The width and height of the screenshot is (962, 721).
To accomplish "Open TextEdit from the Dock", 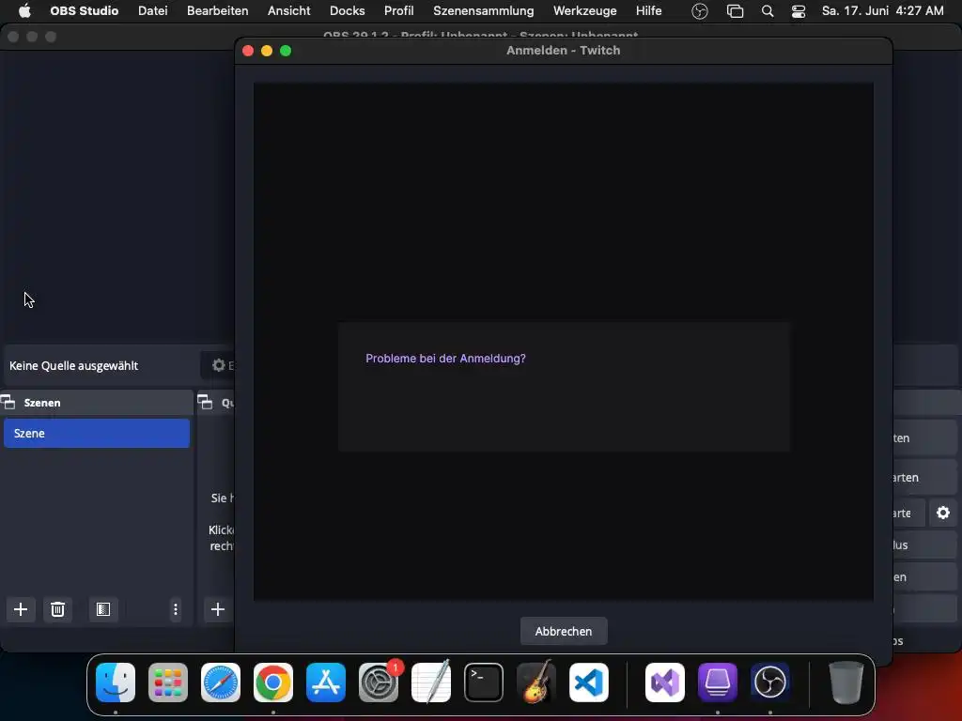I will coord(431,683).
